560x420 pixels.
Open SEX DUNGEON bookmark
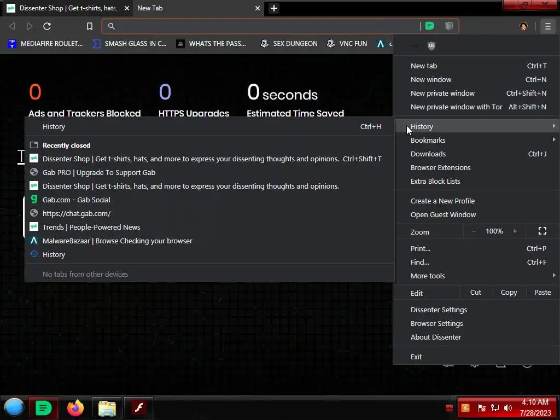click(x=289, y=44)
